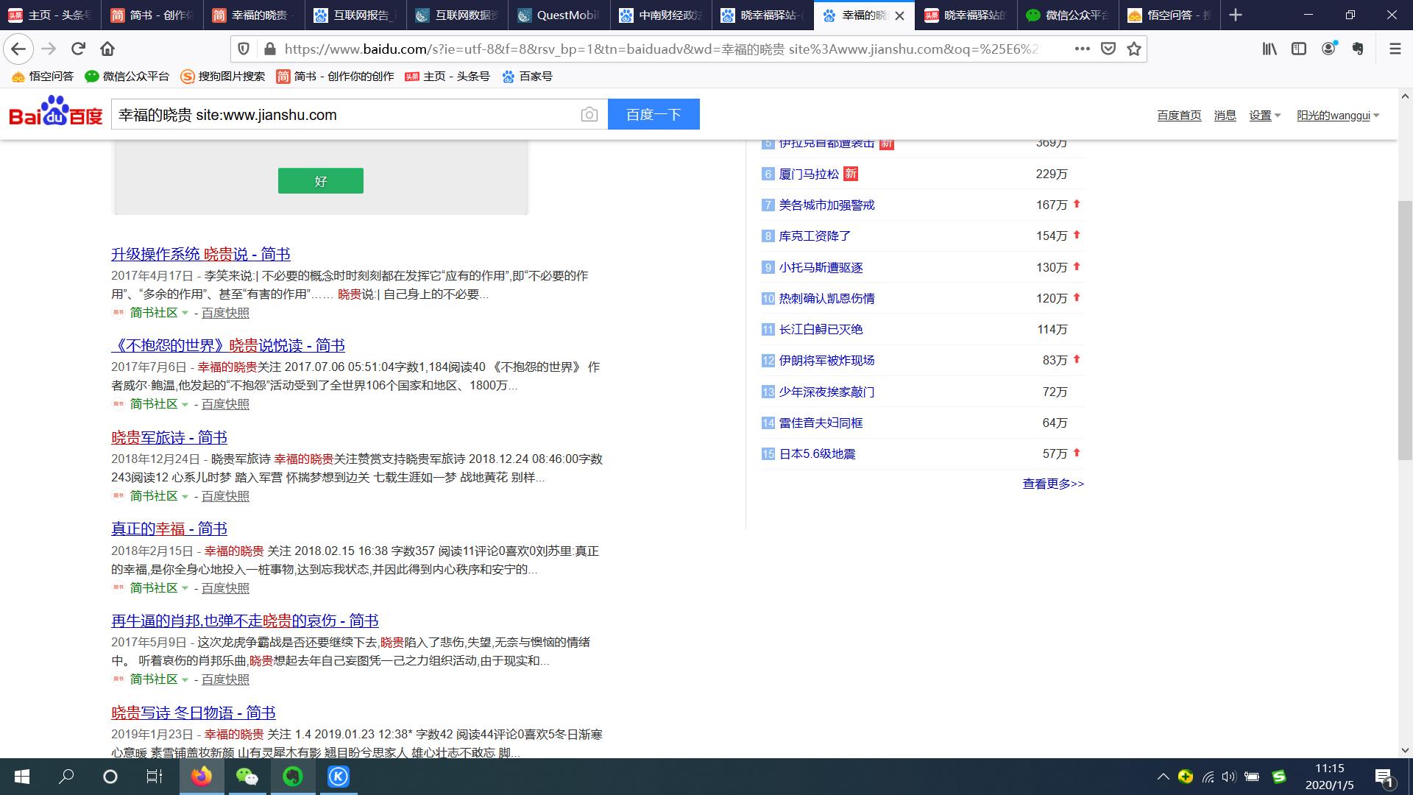Click the page vertical scrollbar thumb
This screenshot has width=1413, height=795.
(x=1405, y=331)
